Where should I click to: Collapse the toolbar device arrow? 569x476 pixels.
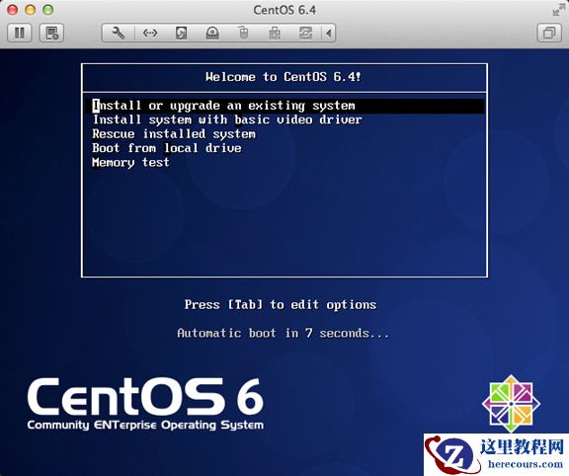tap(328, 33)
